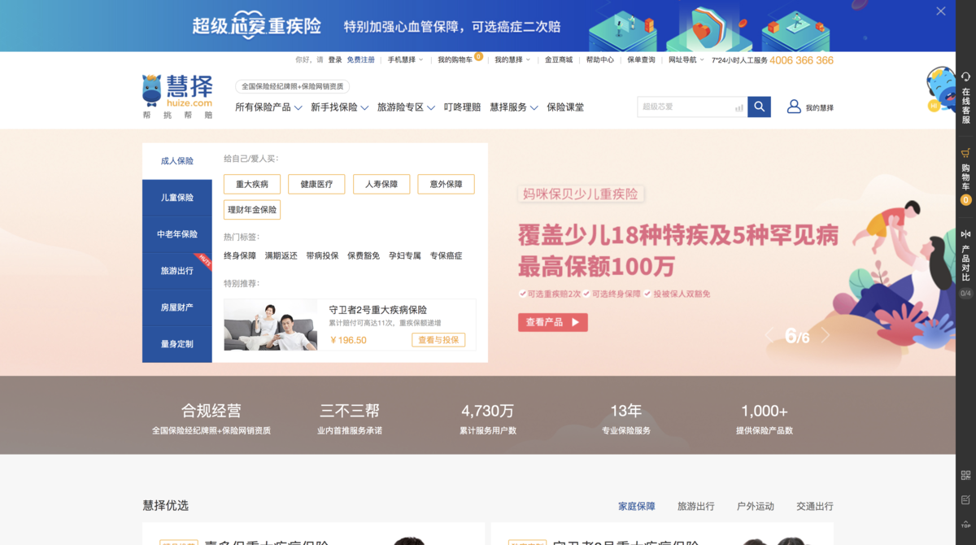976x545 pixels.
Task: Select 房屋财产 category tab
Action: tap(177, 307)
